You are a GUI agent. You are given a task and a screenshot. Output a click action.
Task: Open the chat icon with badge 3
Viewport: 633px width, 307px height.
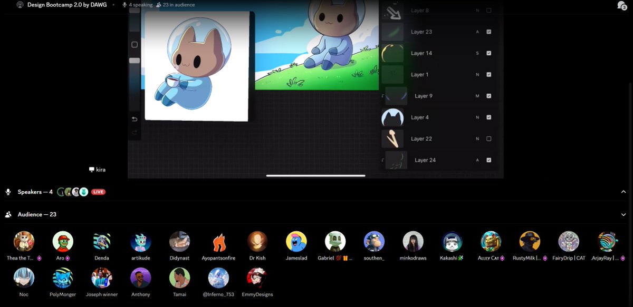(x=621, y=5)
